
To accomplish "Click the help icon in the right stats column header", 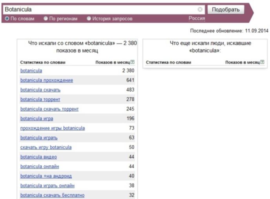I will [x=262, y=62].
